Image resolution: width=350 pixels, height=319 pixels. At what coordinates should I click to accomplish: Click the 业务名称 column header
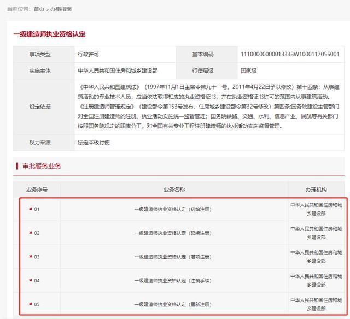click(x=174, y=190)
